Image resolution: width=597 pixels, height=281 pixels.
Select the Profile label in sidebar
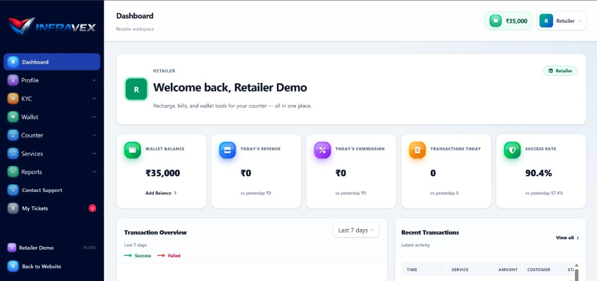[30, 80]
